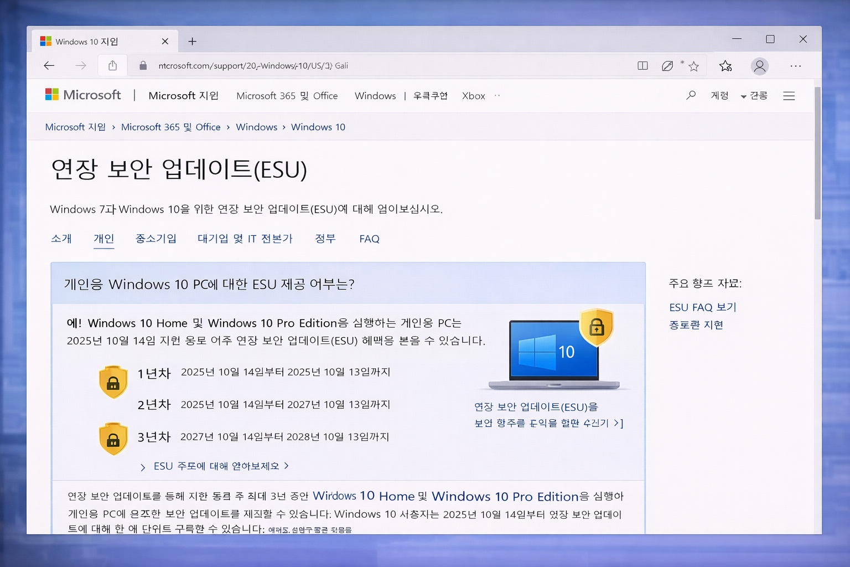Click the 3년차 shield lock icon

pyautogui.click(x=113, y=439)
